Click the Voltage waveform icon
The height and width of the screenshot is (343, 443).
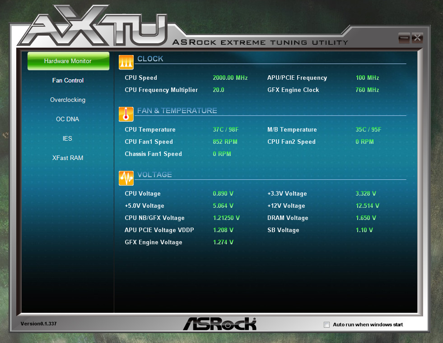point(126,178)
